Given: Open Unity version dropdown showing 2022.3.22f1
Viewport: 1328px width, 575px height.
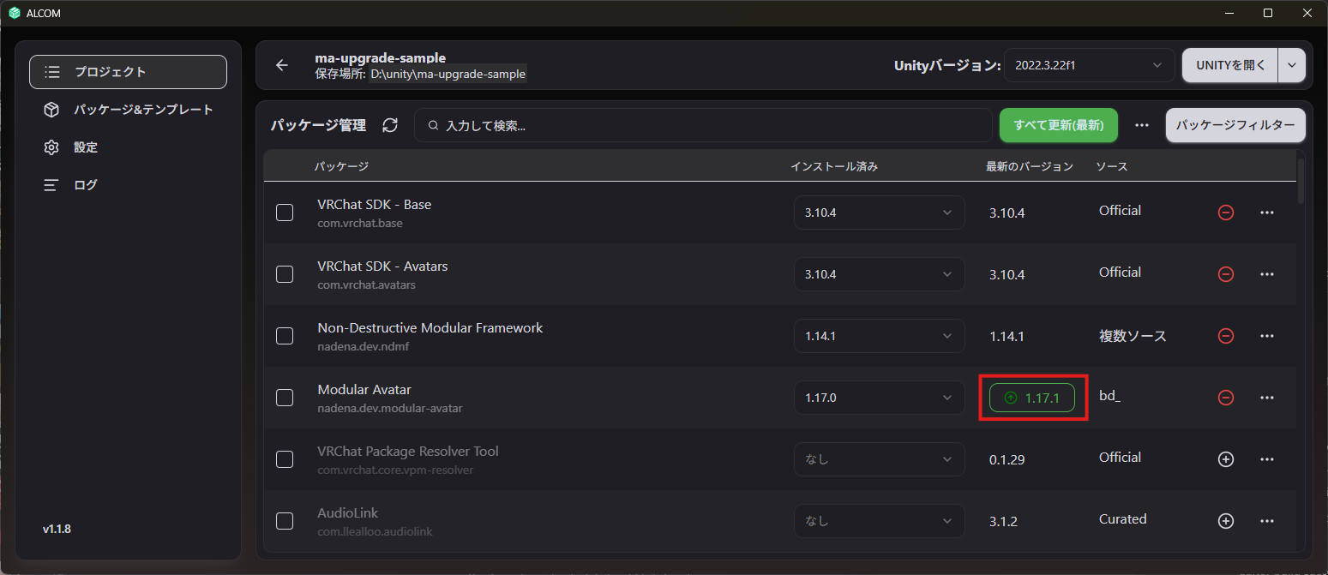Looking at the screenshot, I should tap(1089, 65).
